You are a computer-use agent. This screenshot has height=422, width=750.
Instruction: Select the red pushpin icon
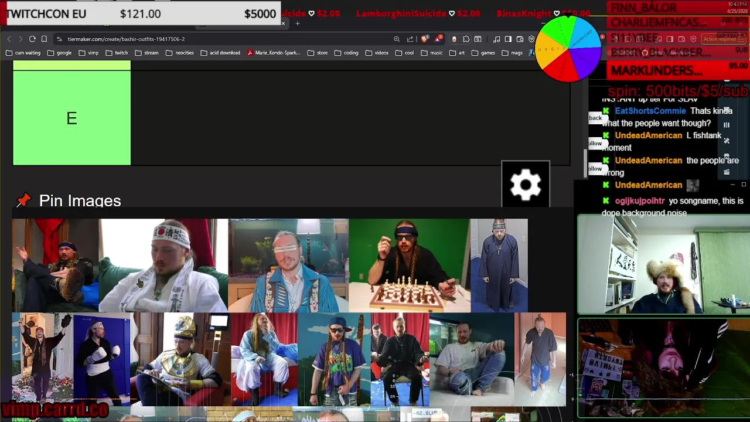coord(23,201)
